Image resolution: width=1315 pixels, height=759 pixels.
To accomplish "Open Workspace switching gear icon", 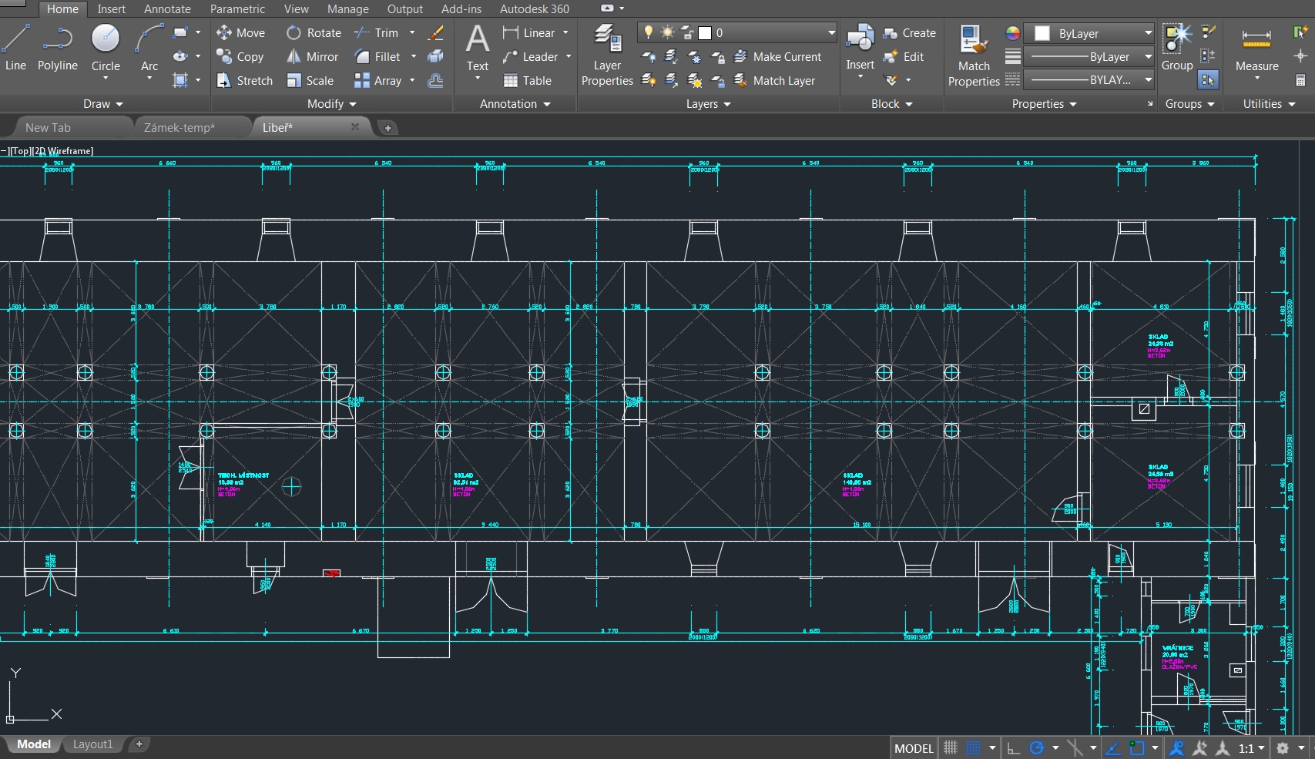I will [x=1283, y=747].
